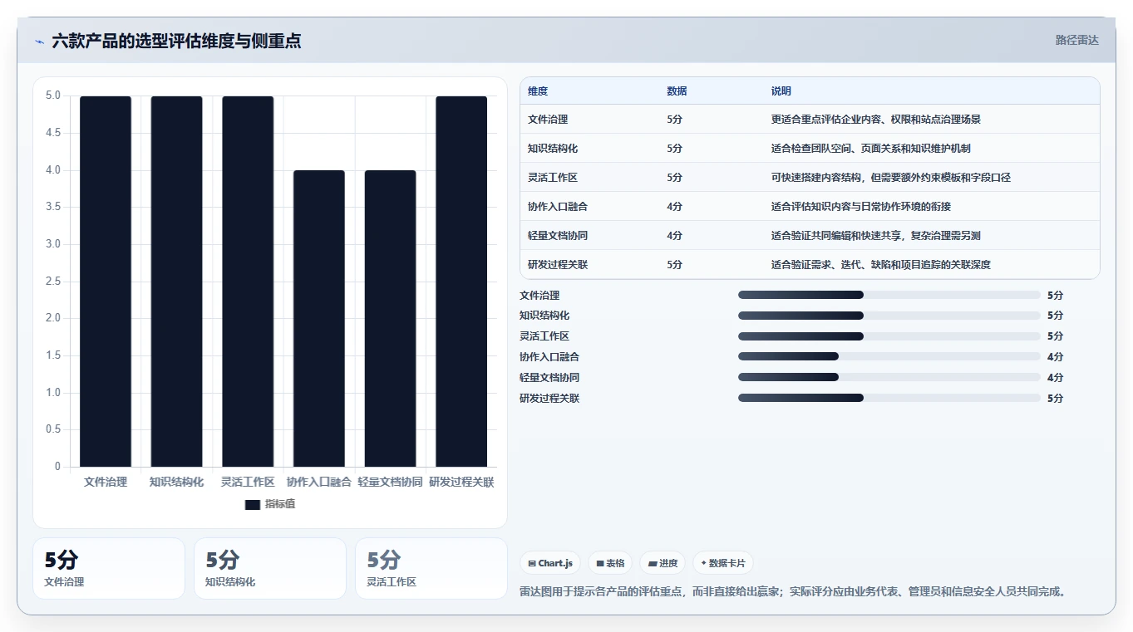Viewport: 1133px width, 632px height.
Task: Click the 指标值 legend label
Action: [280, 504]
